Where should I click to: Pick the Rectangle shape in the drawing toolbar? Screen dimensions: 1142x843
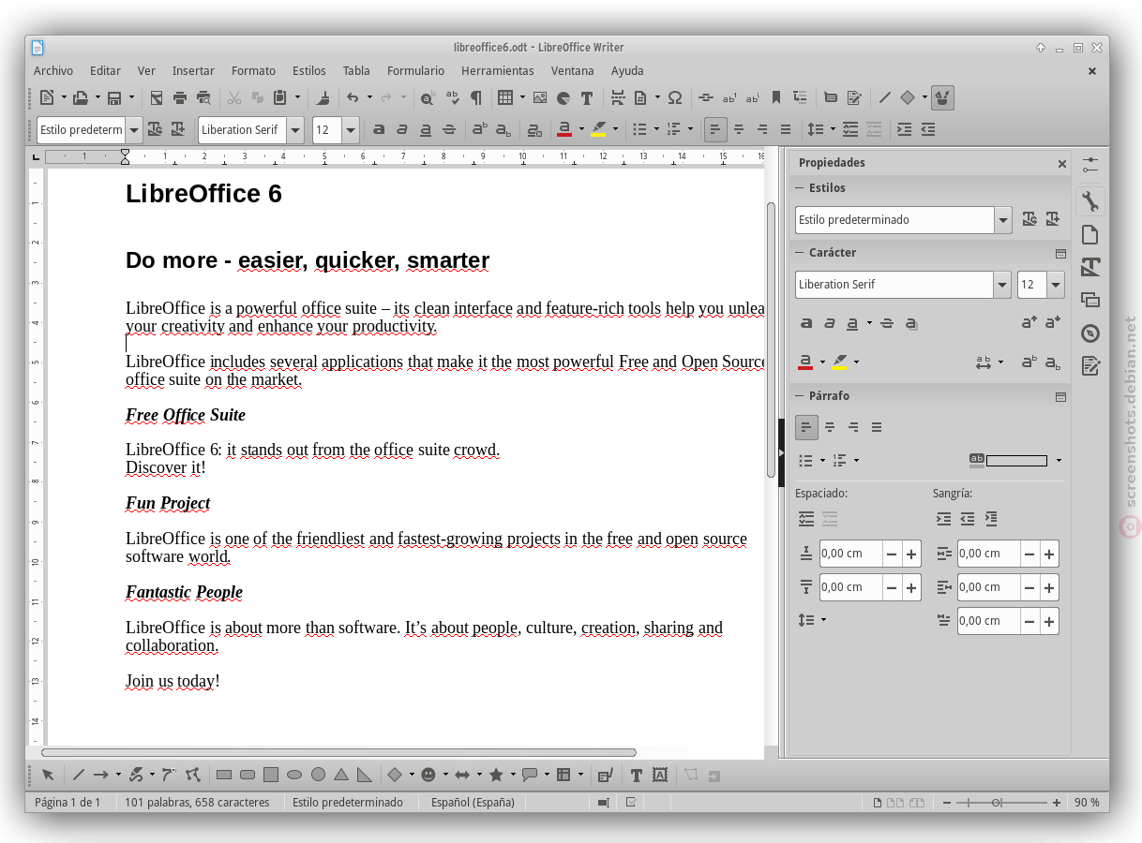tap(223, 775)
